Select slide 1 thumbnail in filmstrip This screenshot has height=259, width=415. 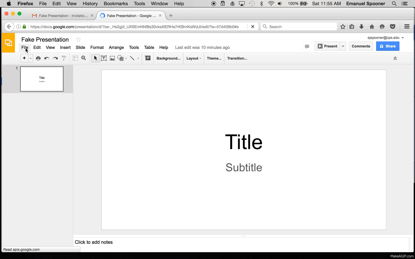[x=42, y=79]
